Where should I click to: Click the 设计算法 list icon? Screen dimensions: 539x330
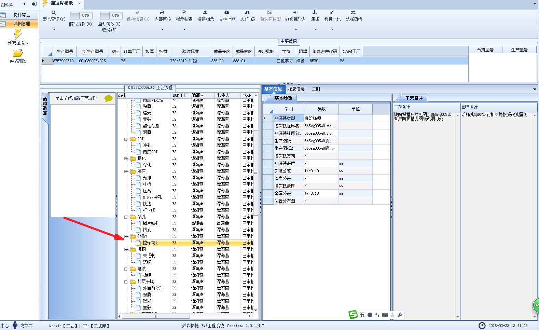coord(3,15)
